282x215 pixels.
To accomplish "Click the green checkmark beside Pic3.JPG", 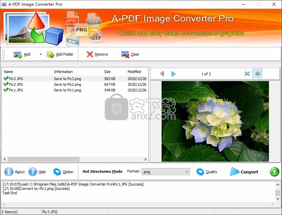I will (x=6, y=78).
